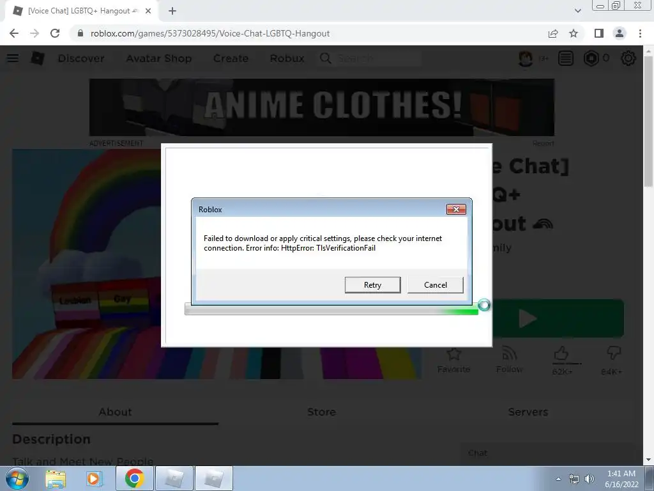Open Windows Explorer from the taskbar
Image resolution: width=654 pixels, height=491 pixels.
click(56, 478)
